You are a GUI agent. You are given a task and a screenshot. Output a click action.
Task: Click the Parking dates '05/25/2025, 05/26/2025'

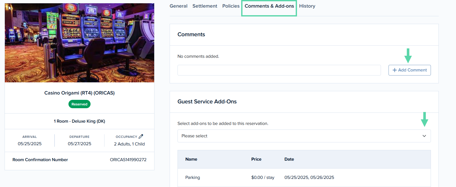(309, 178)
